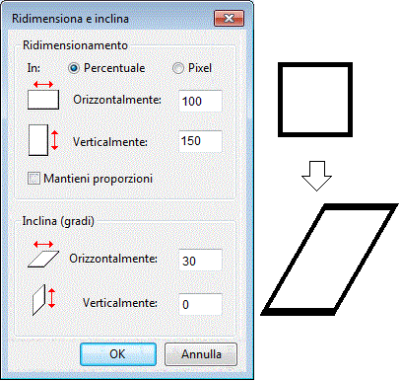Image resolution: width=400 pixels, height=381 pixels.
Task: Click the Ridimensiona e inclina title bar
Action: [111, 19]
